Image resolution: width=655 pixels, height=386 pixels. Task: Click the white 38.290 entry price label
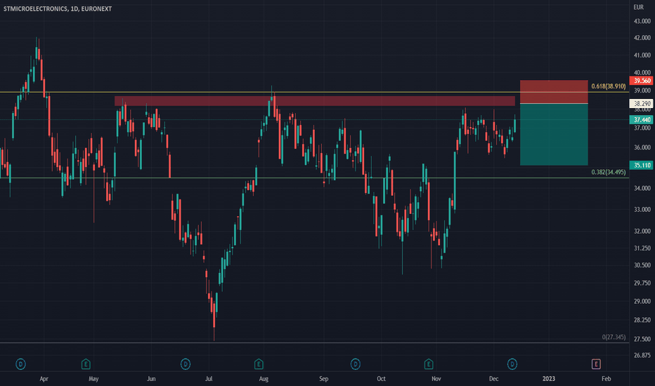(642, 103)
